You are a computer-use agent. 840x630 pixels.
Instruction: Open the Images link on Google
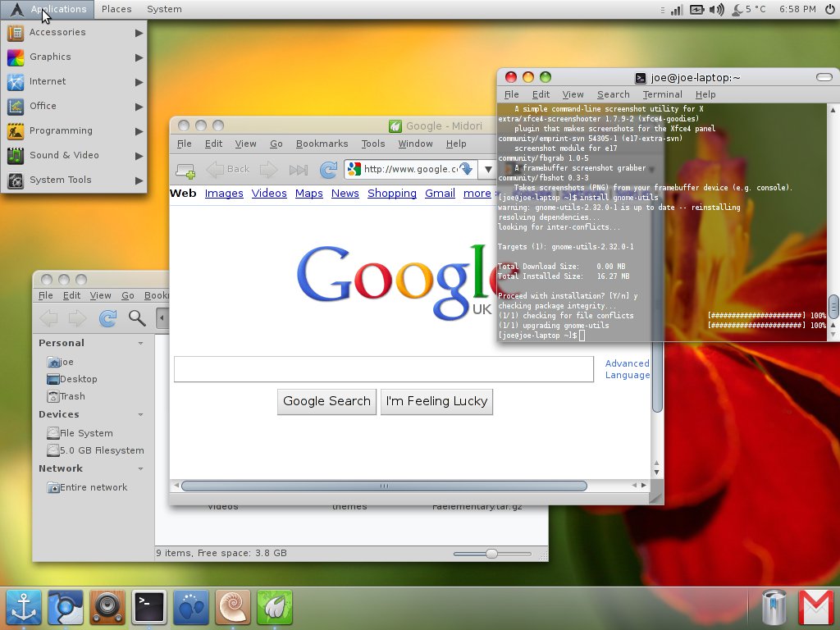(x=224, y=194)
